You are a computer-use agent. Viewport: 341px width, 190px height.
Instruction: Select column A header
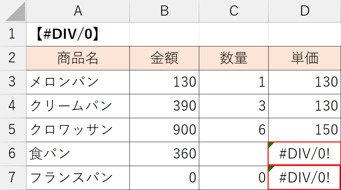pyautogui.click(x=78, y=11)
